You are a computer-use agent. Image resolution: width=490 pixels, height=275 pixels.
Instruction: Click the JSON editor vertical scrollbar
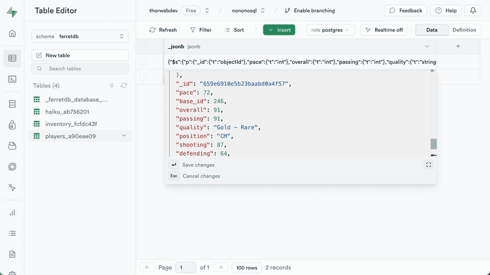pyautogui.click(x=433, y=144)
